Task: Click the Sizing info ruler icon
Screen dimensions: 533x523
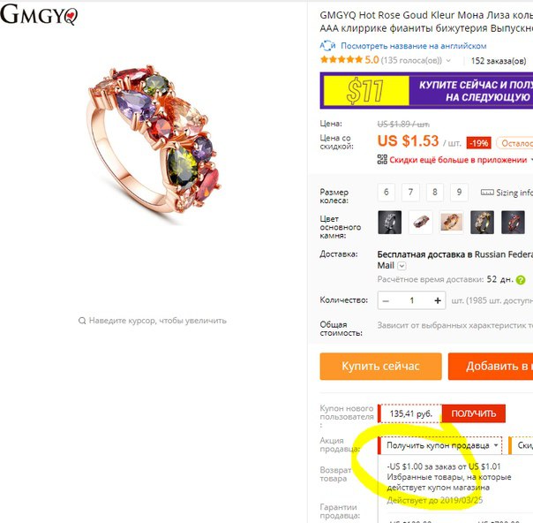Action: point(487,193)
